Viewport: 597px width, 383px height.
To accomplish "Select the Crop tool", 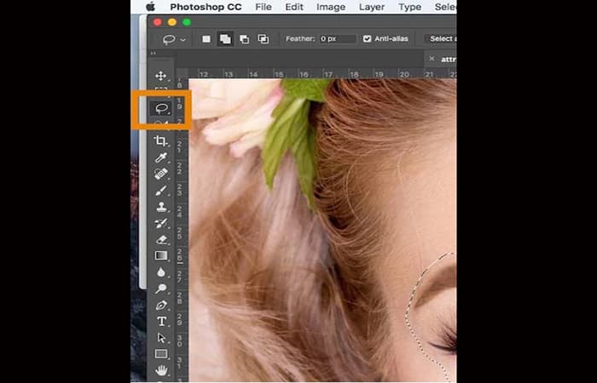I will tap(160, 140).
